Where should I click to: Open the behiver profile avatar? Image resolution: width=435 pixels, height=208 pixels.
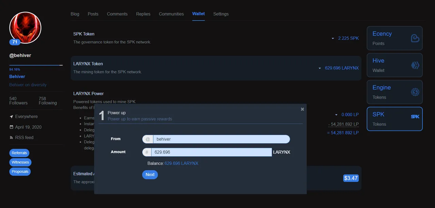pos(25,27)
